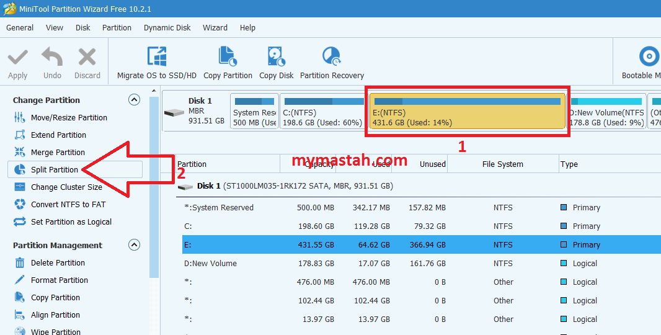Collapse the Partition Management section
This screenshot has width=661, height=335.
tap(134, 245)
